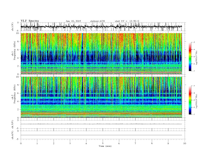Click the "8" kHz tick of ch.1 spectrogram
The height and width of the screenshot is (161, 208).
[x=18, y=42]
